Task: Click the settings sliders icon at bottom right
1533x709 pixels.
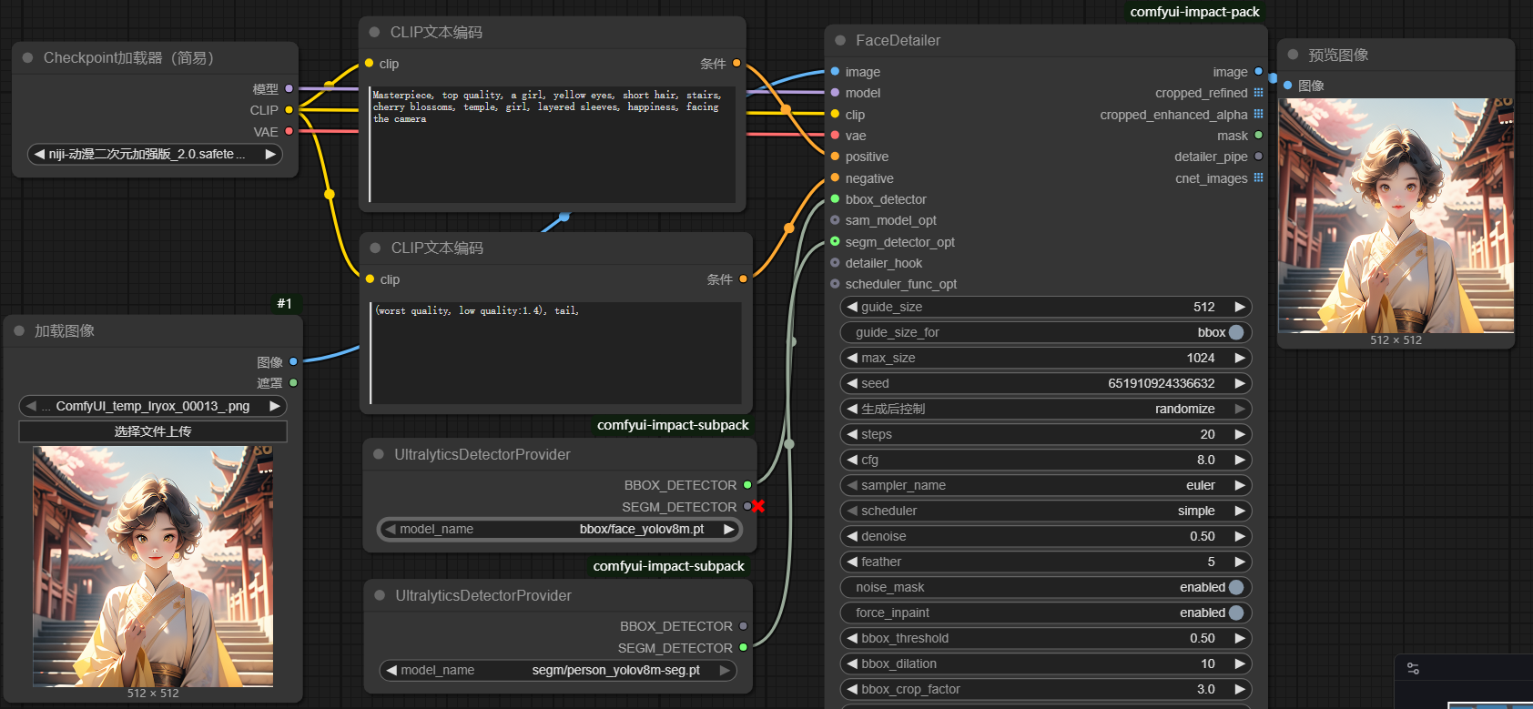Action: coord(1413,668)
